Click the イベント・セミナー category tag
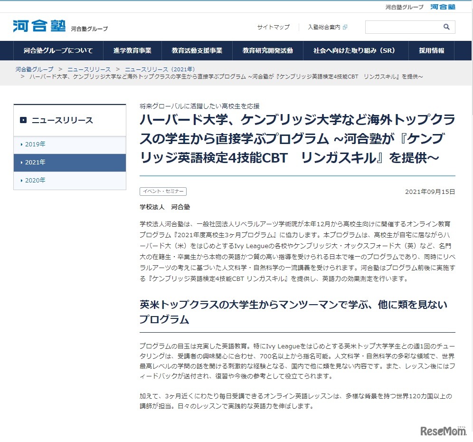 click(162, 191)
